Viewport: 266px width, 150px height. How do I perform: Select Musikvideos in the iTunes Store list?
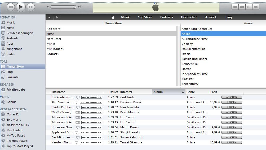[x=55, y=49]
